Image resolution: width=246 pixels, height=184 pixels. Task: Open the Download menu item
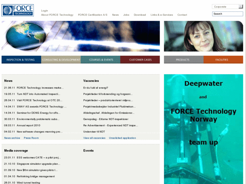click(140, 15)
